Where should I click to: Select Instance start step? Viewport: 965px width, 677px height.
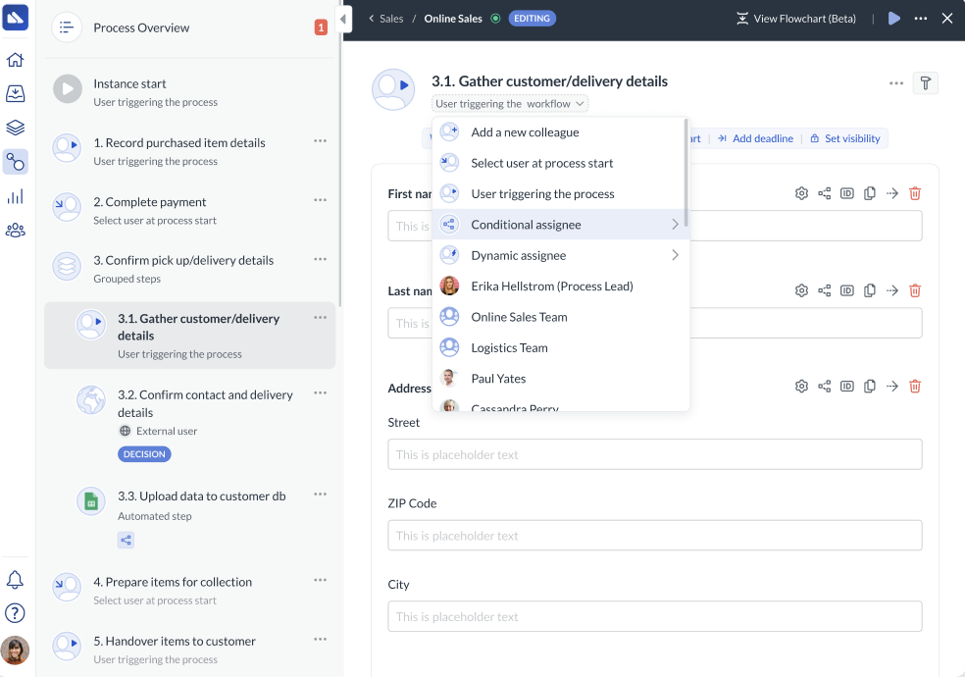(x=189, y=91)
